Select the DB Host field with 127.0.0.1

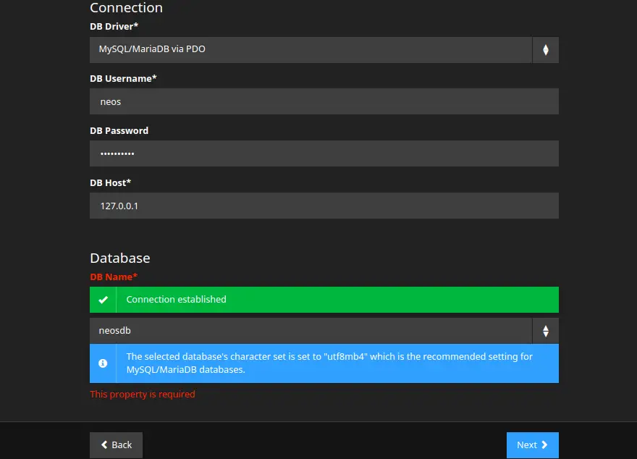[x=324, y=206]
